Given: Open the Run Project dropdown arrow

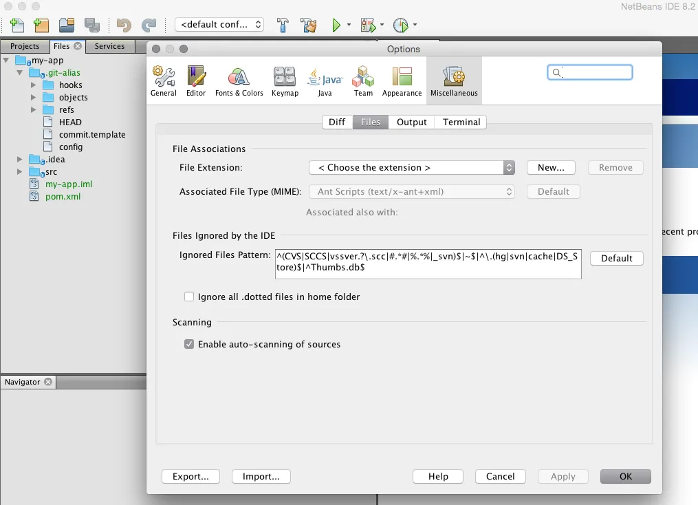Looking at the screenshot, I should click(349, 25).
